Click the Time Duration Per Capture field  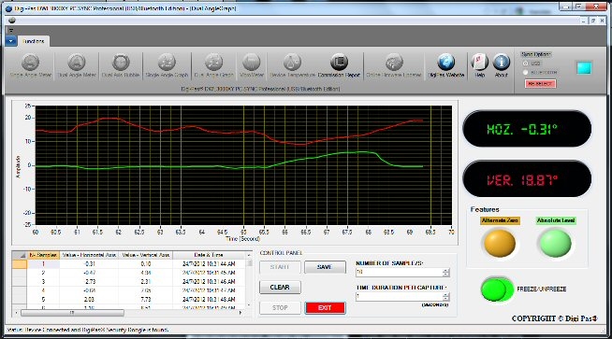pos(399,297)
